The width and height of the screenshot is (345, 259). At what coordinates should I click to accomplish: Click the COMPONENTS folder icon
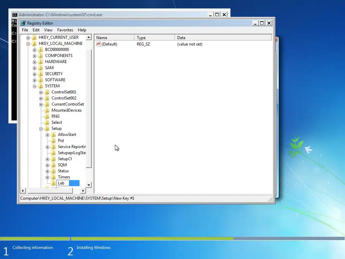[40, 56]
